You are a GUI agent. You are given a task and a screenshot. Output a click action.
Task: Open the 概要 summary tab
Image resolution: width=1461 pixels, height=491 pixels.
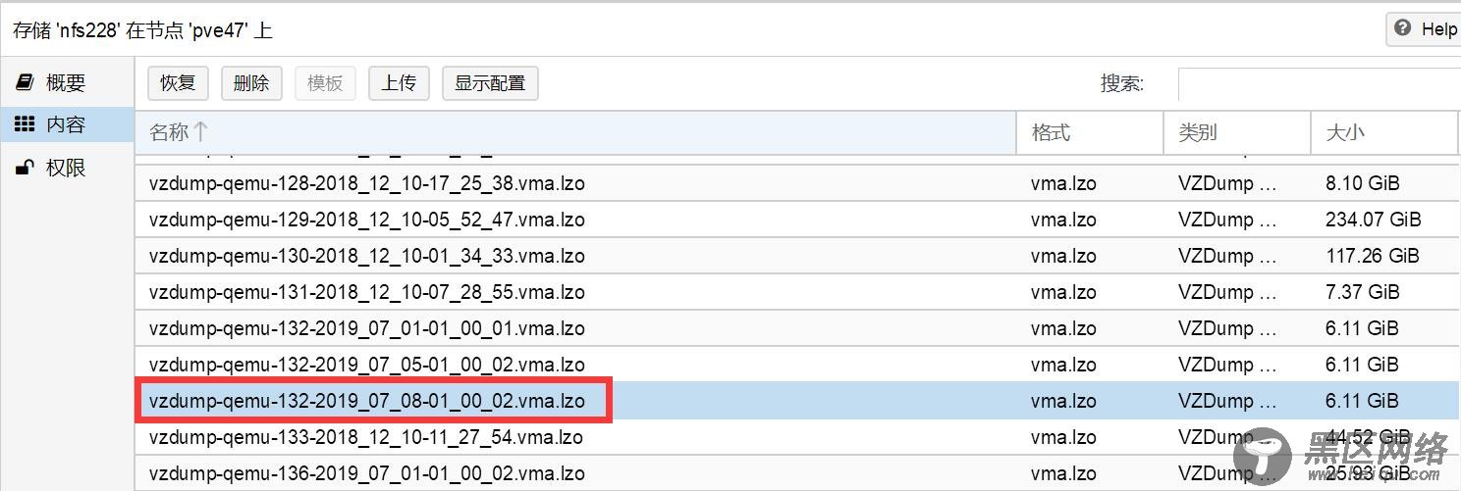coord(65,82)
